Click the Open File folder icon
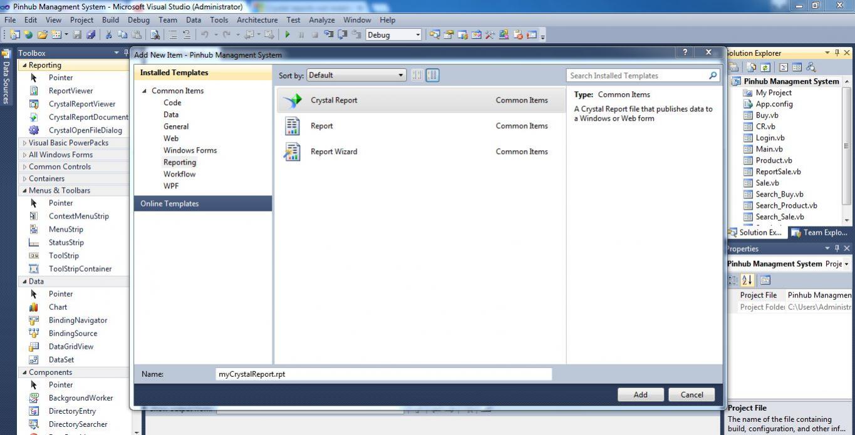Viewport: 855px width, 435px height. pyautogui.click(x=43, y=35)
